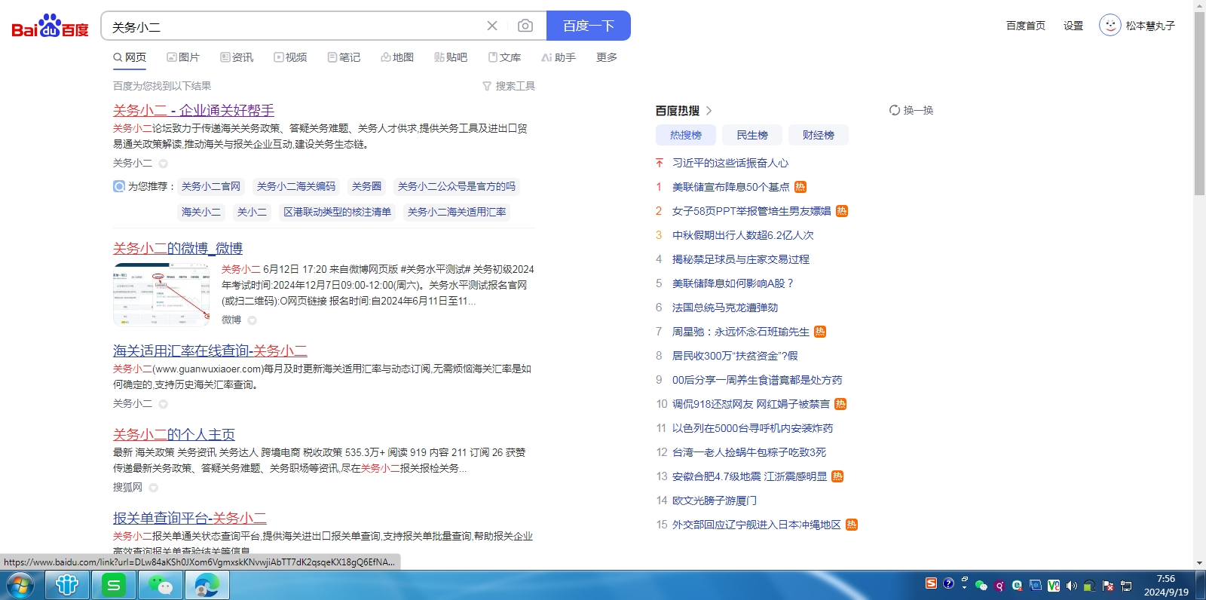
Task: Open result 关务小二 - 企业通关好帮手
Action: [x=194, y=110]
